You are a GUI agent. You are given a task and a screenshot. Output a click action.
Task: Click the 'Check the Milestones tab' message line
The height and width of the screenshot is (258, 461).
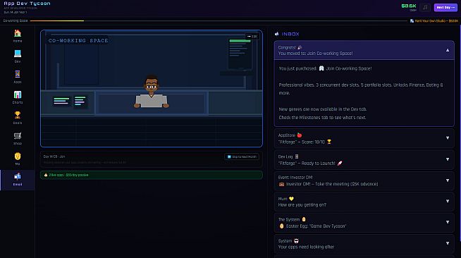pos(322,117)
